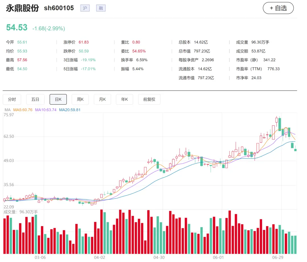Image resolution: width=307 pixels, height=262 pixels.
Task: Click 市净率 value 24.03
Action: 256,78
